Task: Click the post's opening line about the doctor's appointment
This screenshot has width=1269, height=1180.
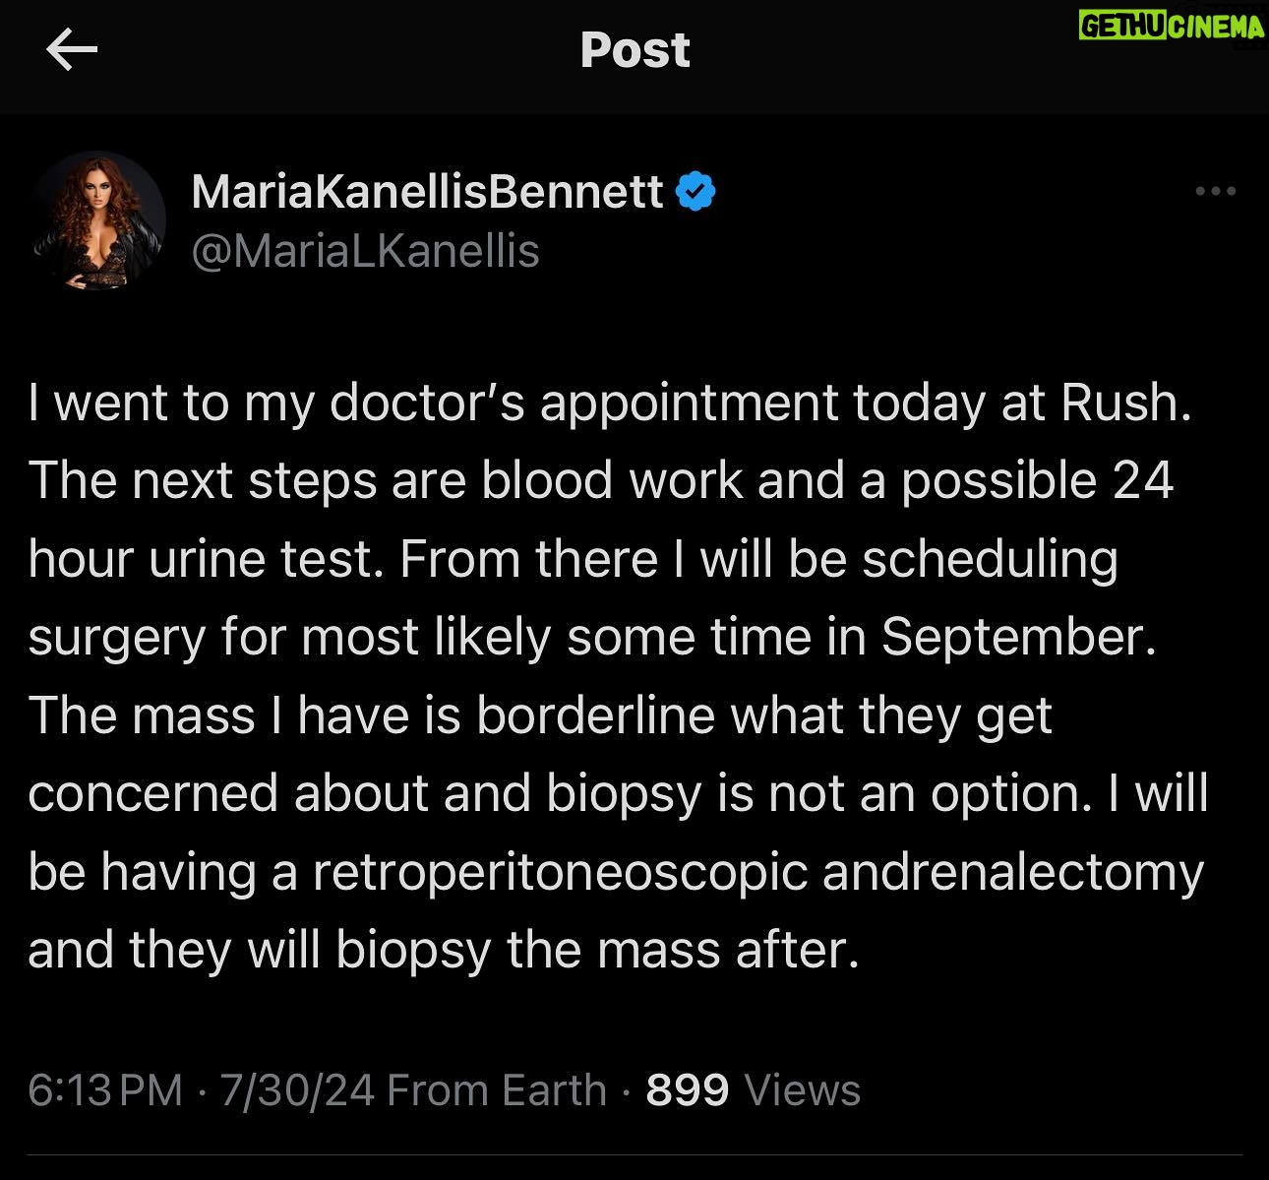Action: (x=609, y=403)
